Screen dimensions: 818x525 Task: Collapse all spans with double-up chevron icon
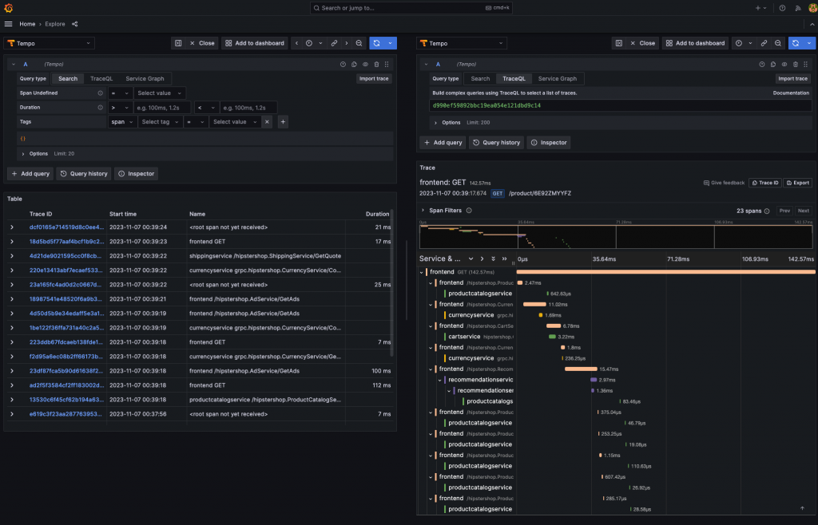[x=505, y=259]
